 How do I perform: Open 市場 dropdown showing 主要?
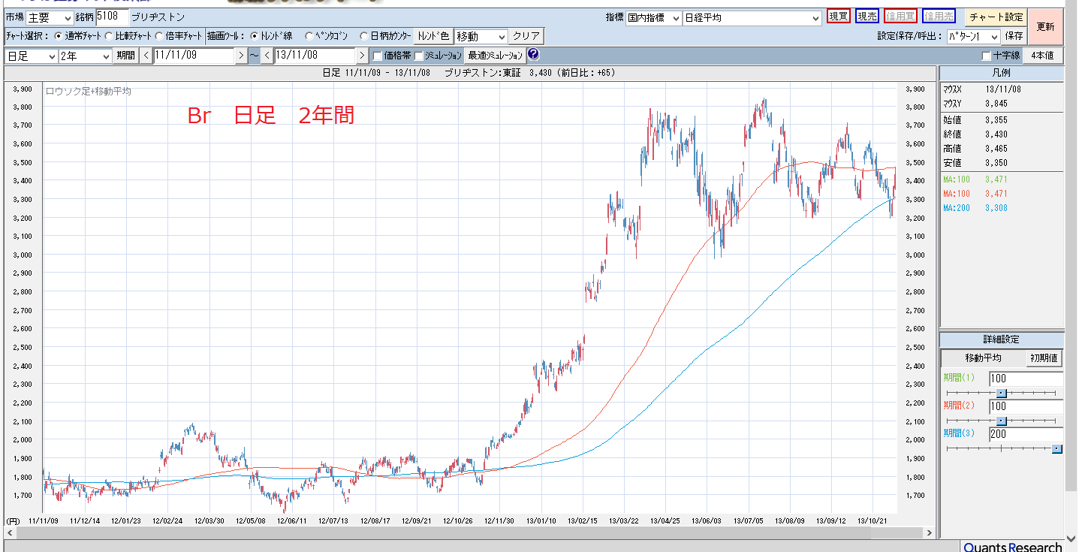pos(50,17)
